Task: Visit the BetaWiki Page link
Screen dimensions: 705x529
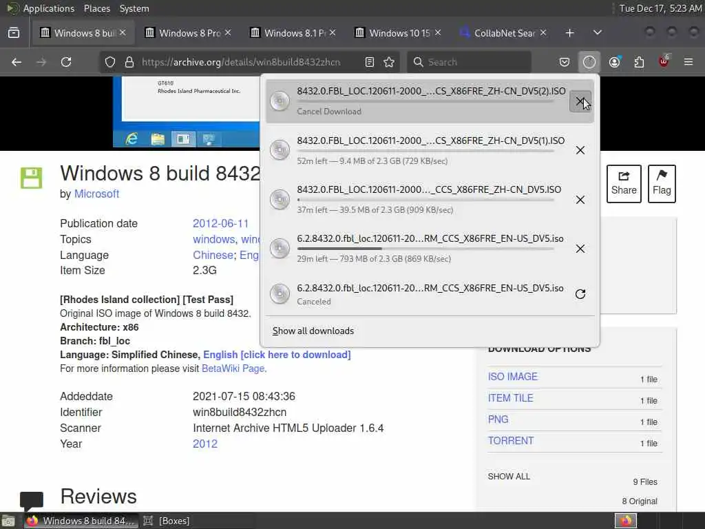Action: pos(233,369)
